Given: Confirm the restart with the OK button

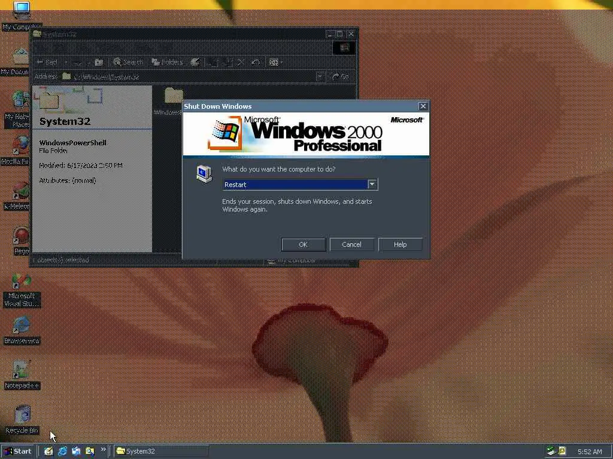Looking at the screenshot, I should click(x=304, y=244).
